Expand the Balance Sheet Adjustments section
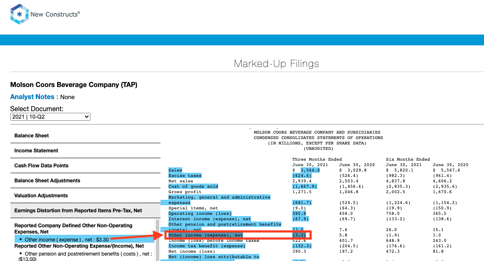484x261 pixels. [x=85, y=181]
